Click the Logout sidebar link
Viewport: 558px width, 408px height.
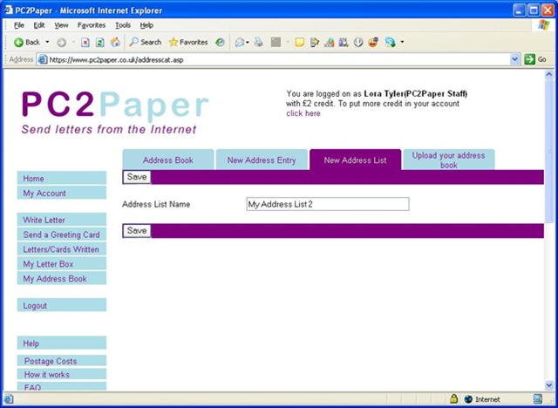tap(62, 305)
